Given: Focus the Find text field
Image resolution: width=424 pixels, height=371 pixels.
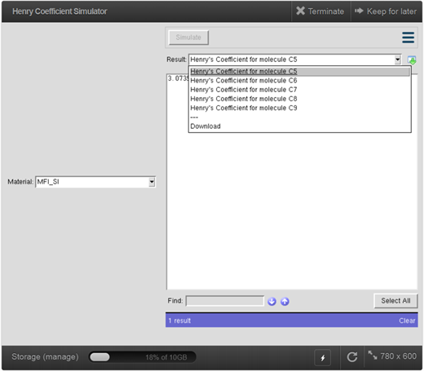Looking at the screenshot, I should pos(225,301).
